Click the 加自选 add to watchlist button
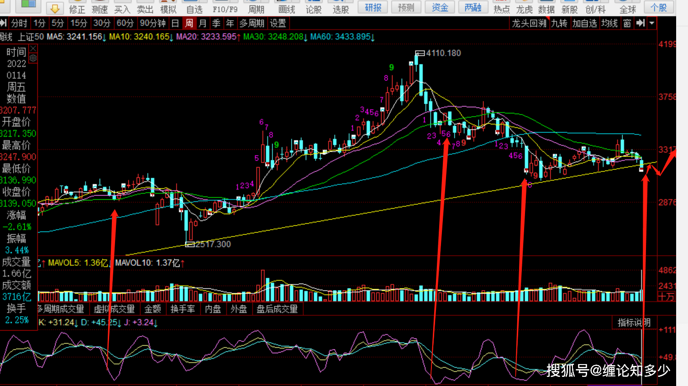The height and width of the screenshot is (386, 688). pos(584,23)
